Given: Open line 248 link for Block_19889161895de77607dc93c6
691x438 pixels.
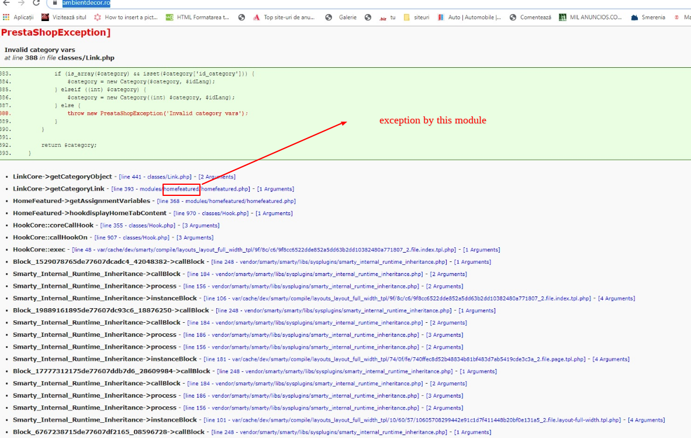Looking at the screenshot, I should [334, 311].
